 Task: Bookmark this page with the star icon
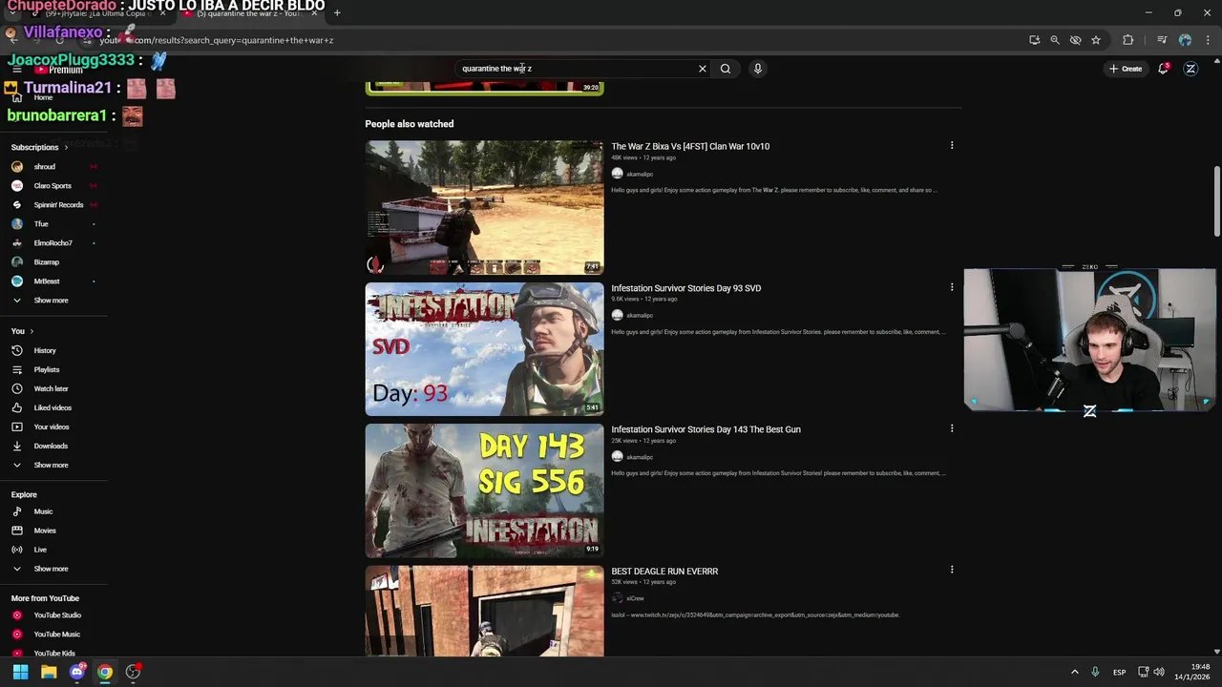click(1096, 40)
